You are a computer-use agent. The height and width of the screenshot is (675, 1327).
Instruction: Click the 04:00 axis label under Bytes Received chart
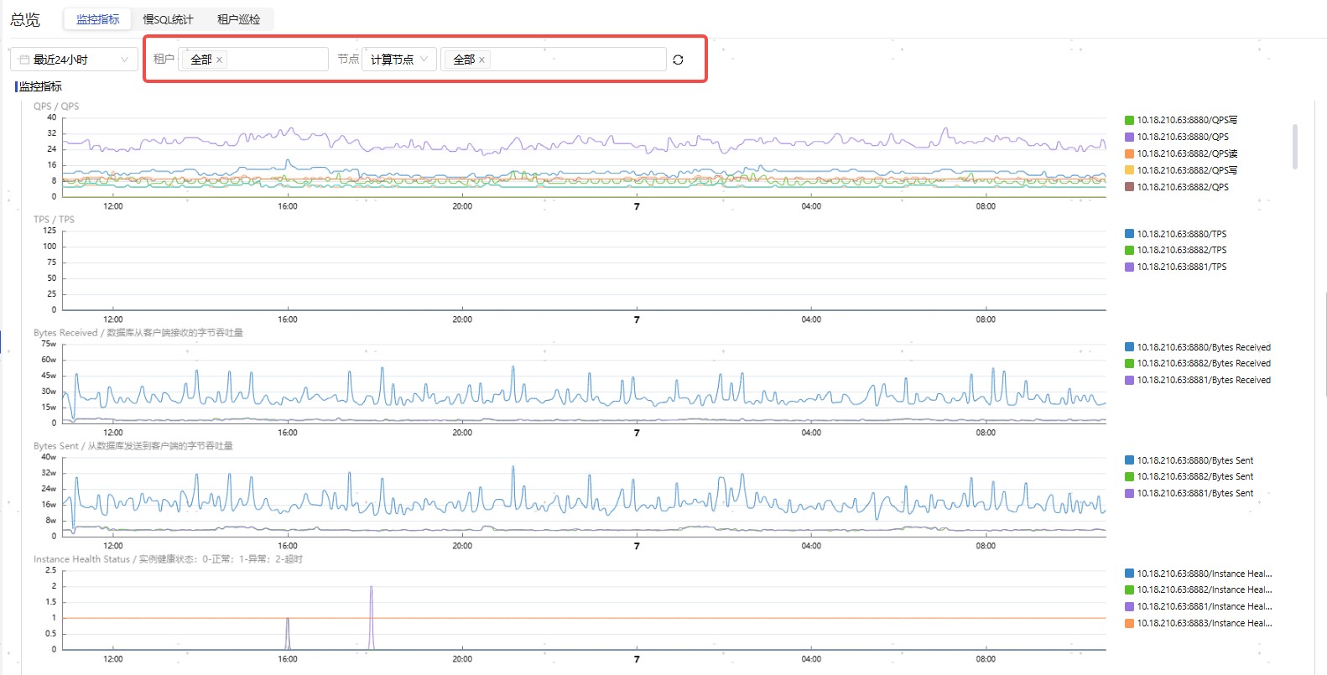pyautogui.click(x=811, y=433)
